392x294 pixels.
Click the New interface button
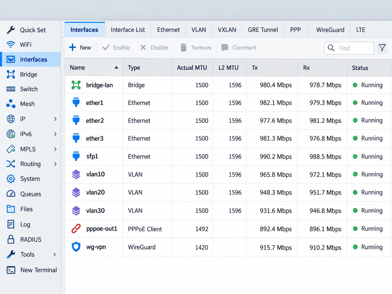click(x=80, y=48)
